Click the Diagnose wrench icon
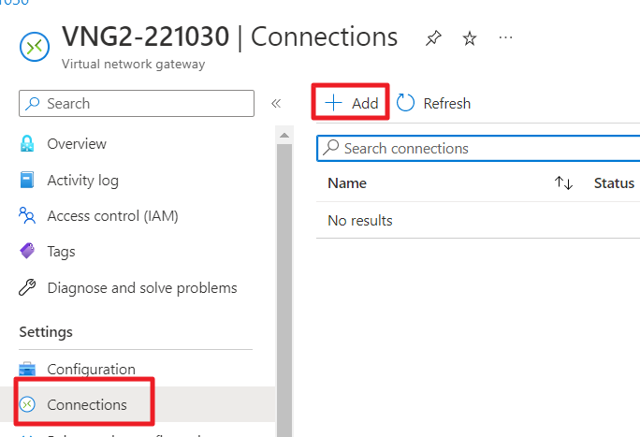Screen dimensions: 640x437 click(27, 287)
